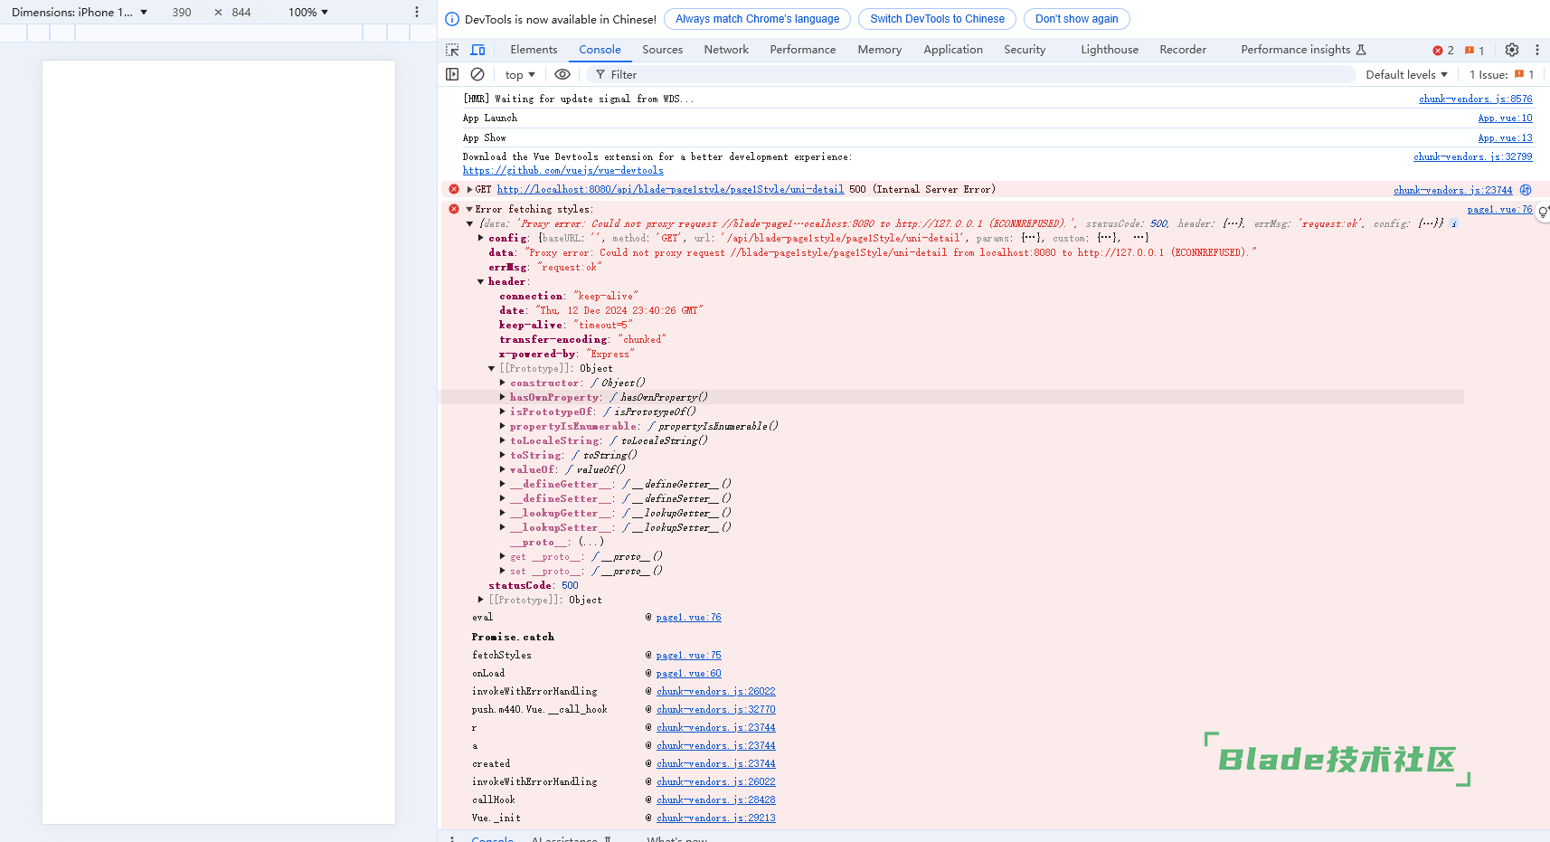Open the Application tab
The width and height of the screenshot is (1550, 842).
(953, 50)
